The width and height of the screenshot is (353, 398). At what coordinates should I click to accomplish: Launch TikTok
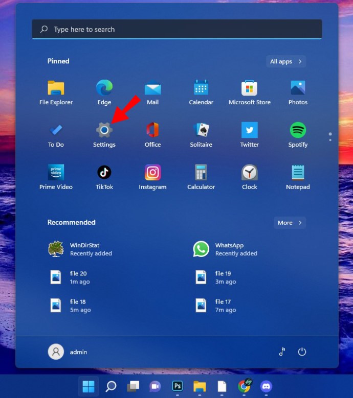[x=104, y=177]
